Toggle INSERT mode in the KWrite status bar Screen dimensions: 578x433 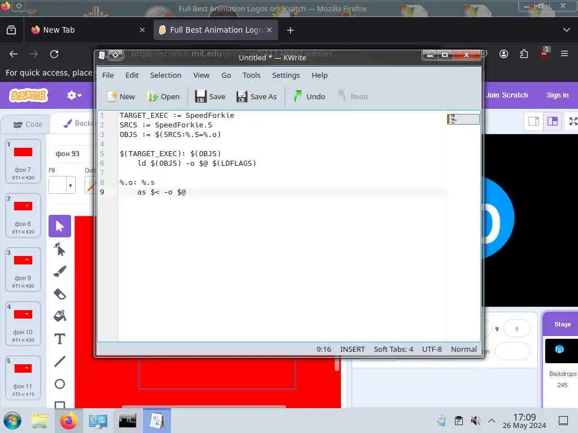[x=352, y=349]
